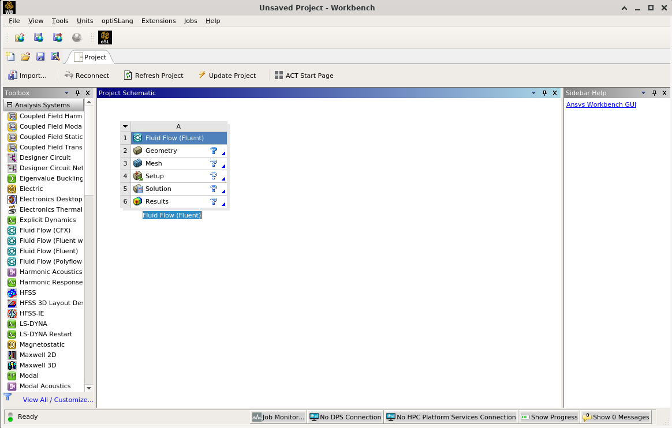Open the Toolbox panel dropdown arrow
The height and width of the screenshot is (428, 672).
tap(66, 93)
